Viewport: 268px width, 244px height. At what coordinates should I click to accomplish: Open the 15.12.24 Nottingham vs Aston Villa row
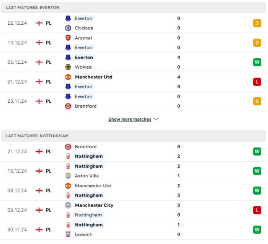click(134, 171)
